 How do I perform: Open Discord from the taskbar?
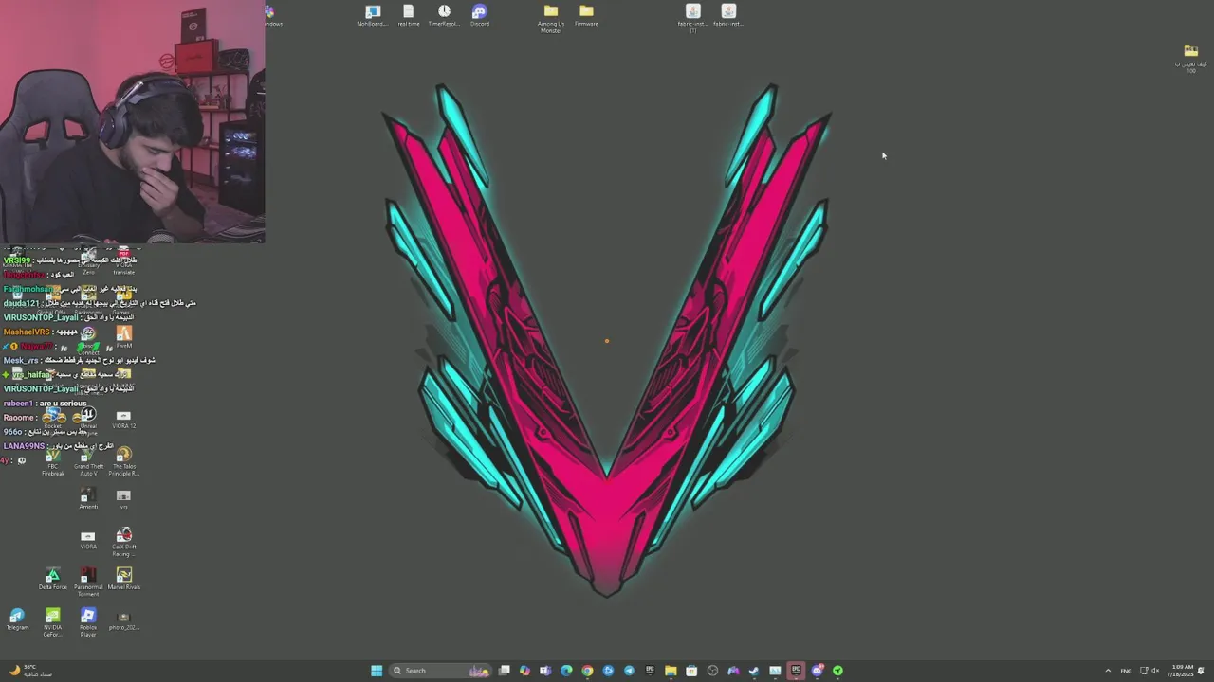coord(818,671)
